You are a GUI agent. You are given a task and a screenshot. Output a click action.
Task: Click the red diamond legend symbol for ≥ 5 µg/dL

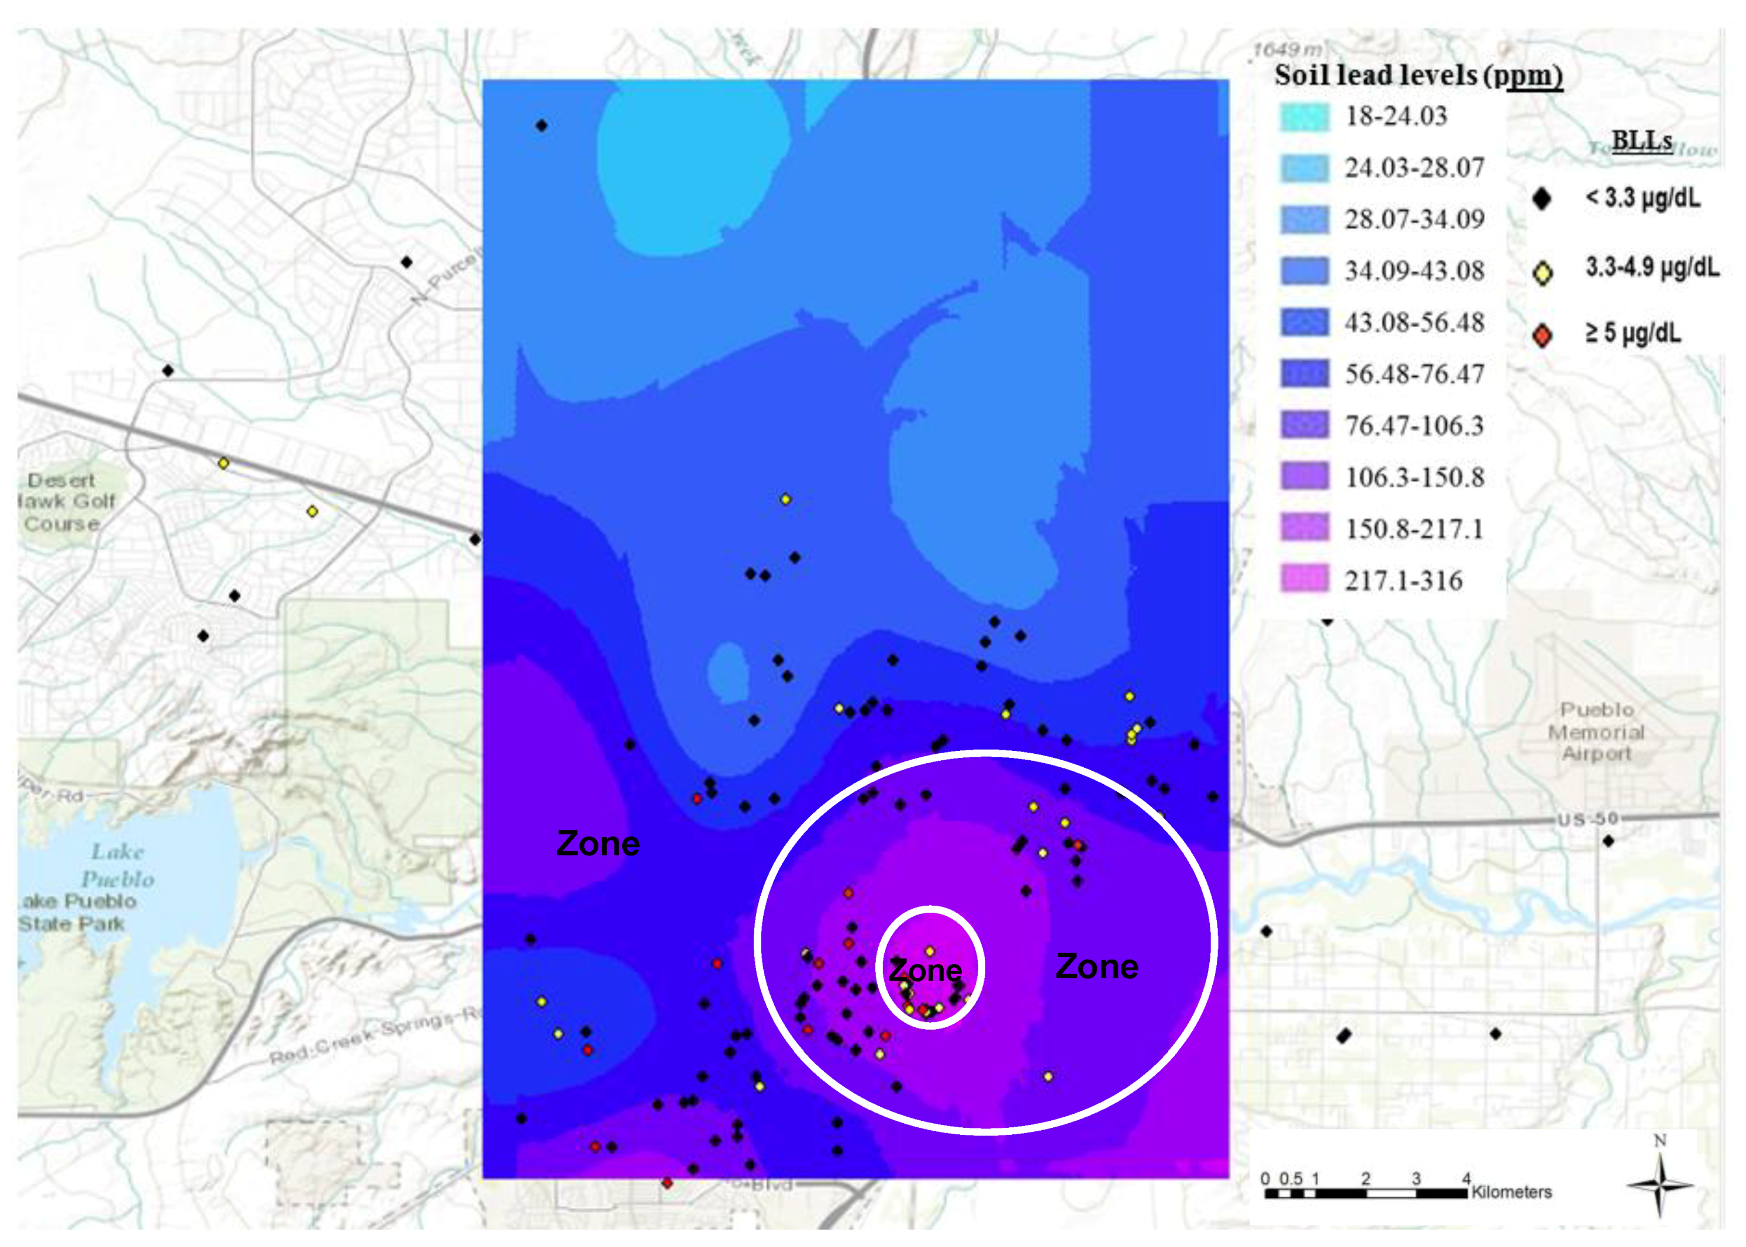[1542, 335]
